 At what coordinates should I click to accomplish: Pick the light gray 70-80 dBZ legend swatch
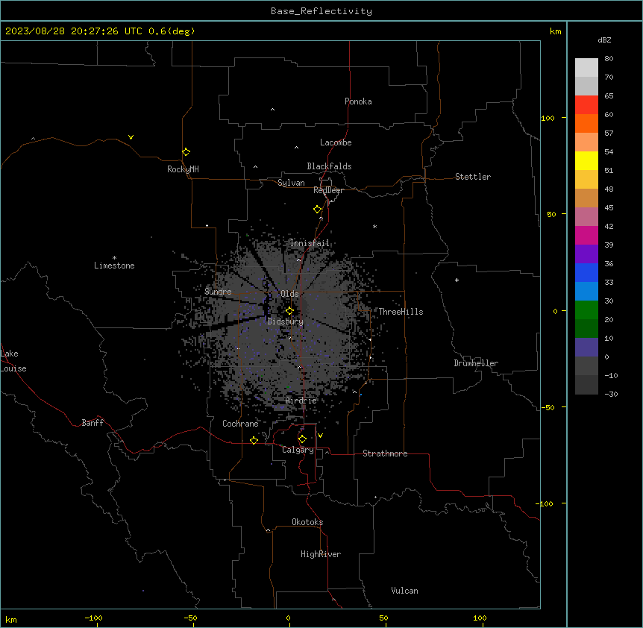click(x=586, y=67)
